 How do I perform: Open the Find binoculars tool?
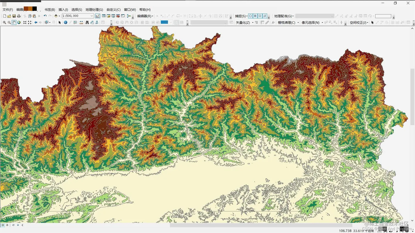tap(87, 22)
